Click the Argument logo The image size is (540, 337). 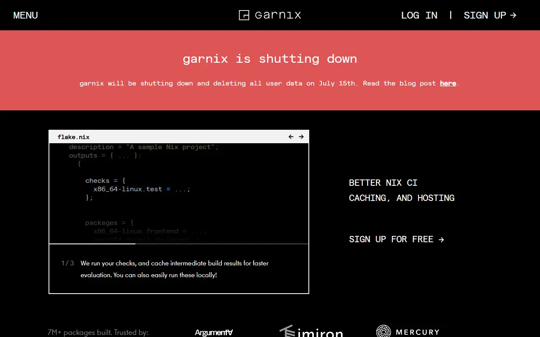(214, 332)
